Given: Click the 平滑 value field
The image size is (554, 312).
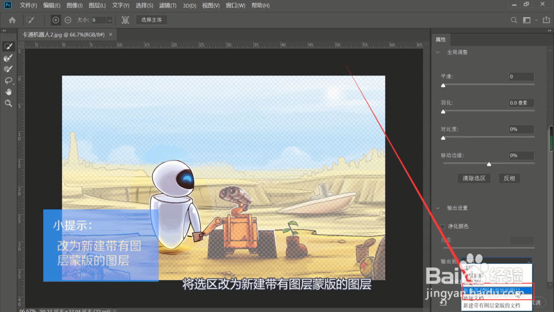Looking at the screenshot, I should tap(521, 76).
